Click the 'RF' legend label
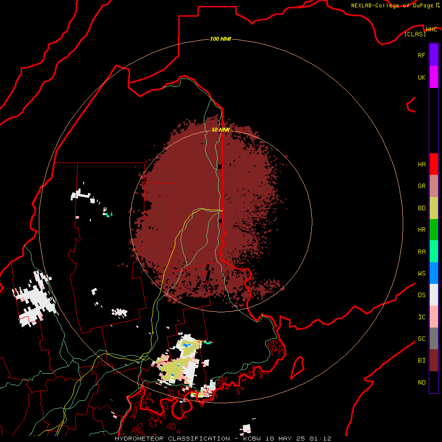 coord(421,55)
